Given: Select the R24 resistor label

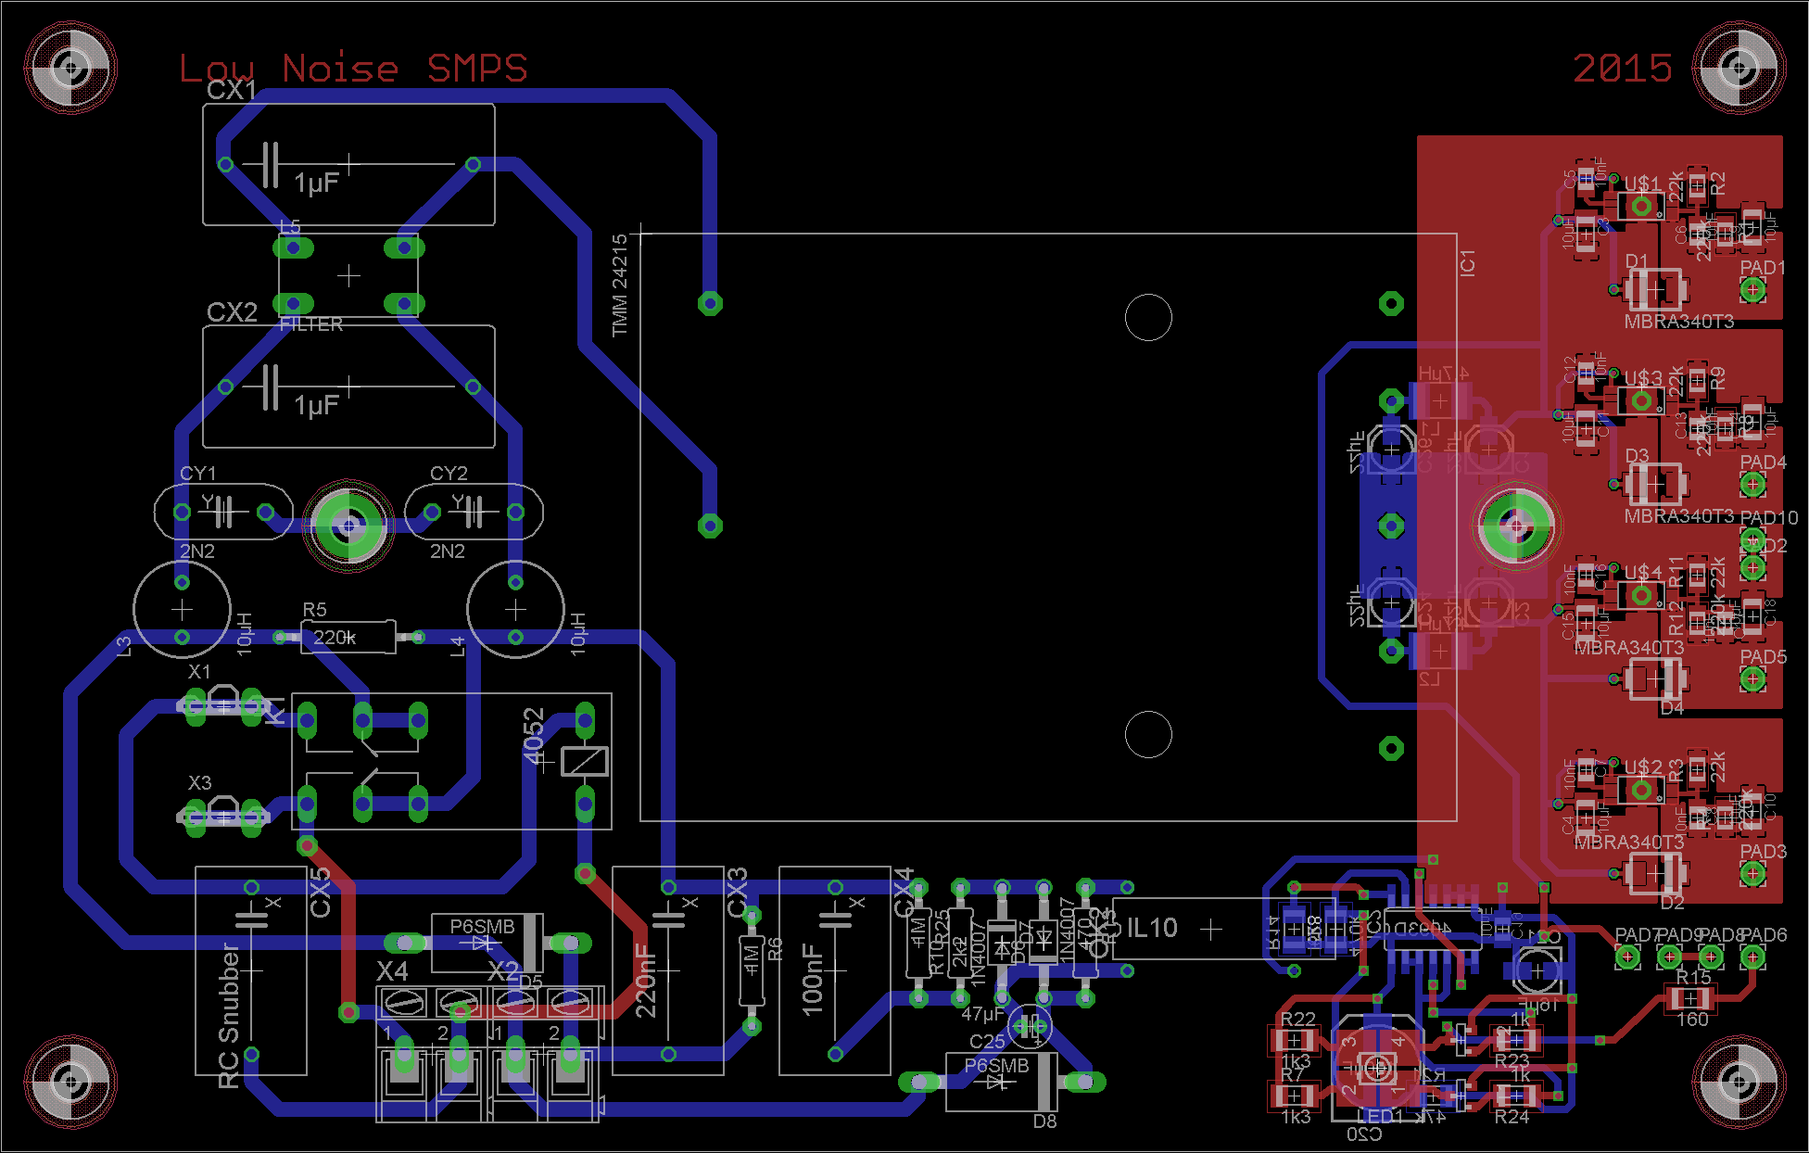Looking at the screenshot, I should point(1512,1117).
